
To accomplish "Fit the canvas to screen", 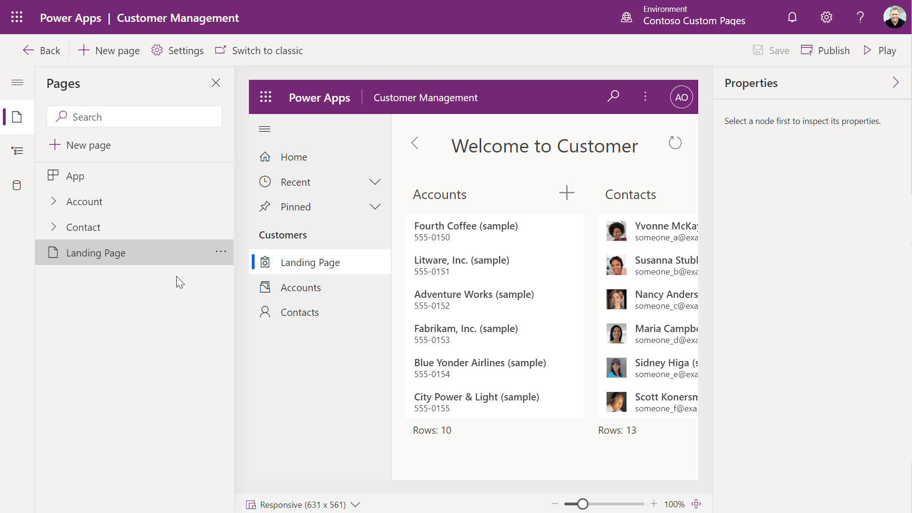I will 696,504.
